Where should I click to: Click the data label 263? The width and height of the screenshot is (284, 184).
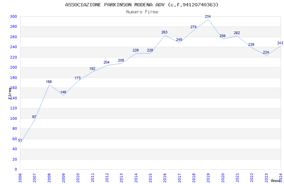164,32
